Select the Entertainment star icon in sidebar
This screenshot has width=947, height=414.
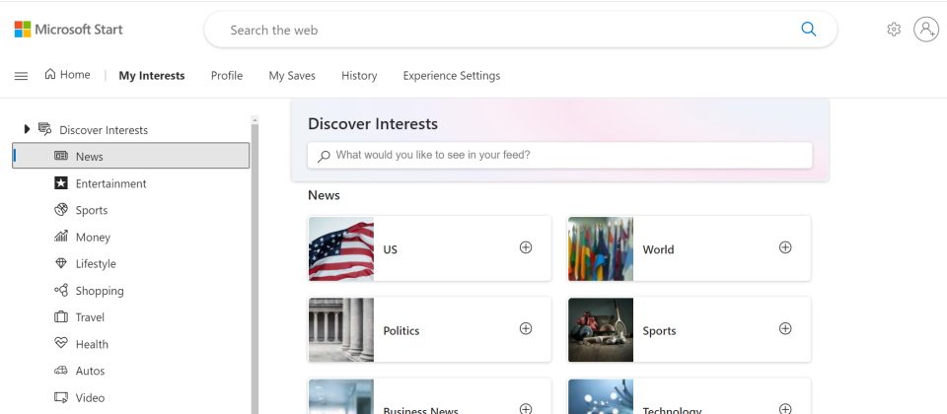61,183
